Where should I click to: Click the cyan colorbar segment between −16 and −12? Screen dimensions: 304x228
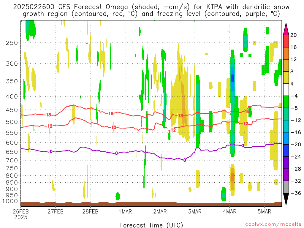pyautogui.click(x=286, y=126)
